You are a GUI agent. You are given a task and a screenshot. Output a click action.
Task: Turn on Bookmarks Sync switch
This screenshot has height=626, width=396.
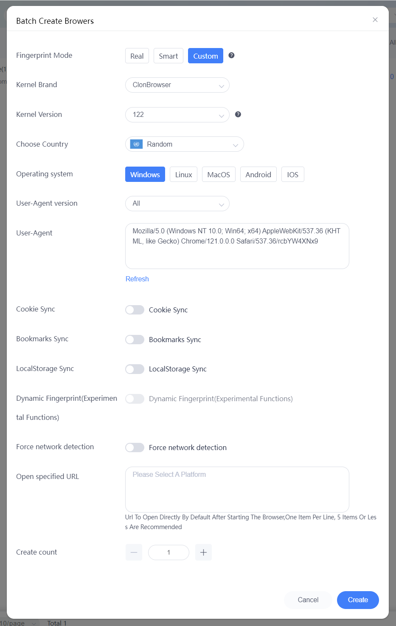tap(135, 340)
